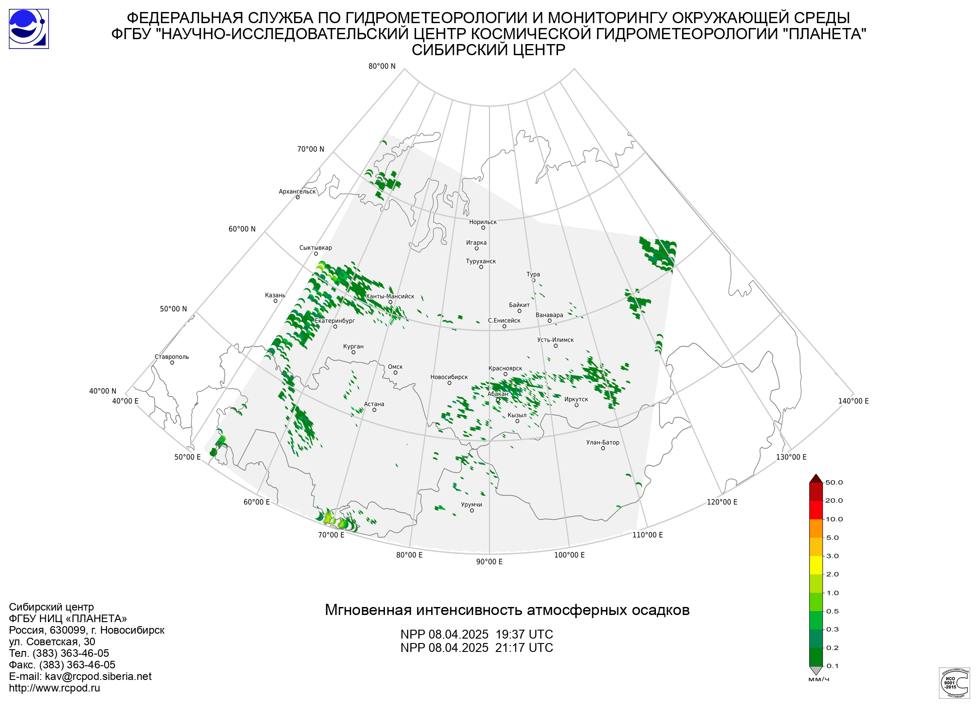Click the Тел. (383) 363-46-05 line

[59, 653]
